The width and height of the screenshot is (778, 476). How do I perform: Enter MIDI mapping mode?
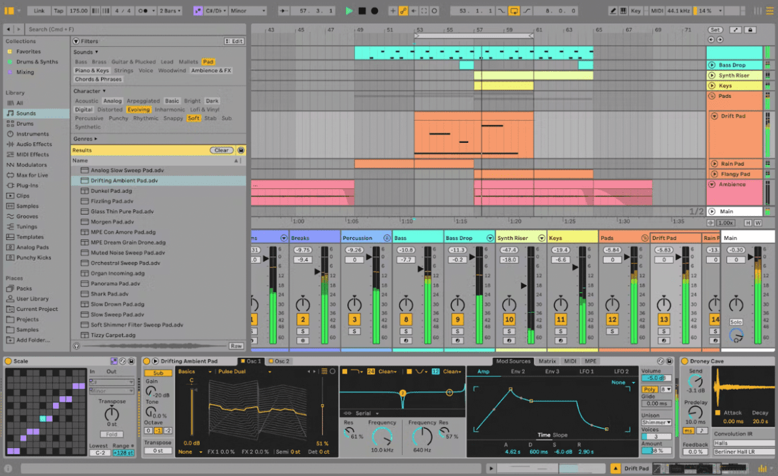click(x=656, y=10)
